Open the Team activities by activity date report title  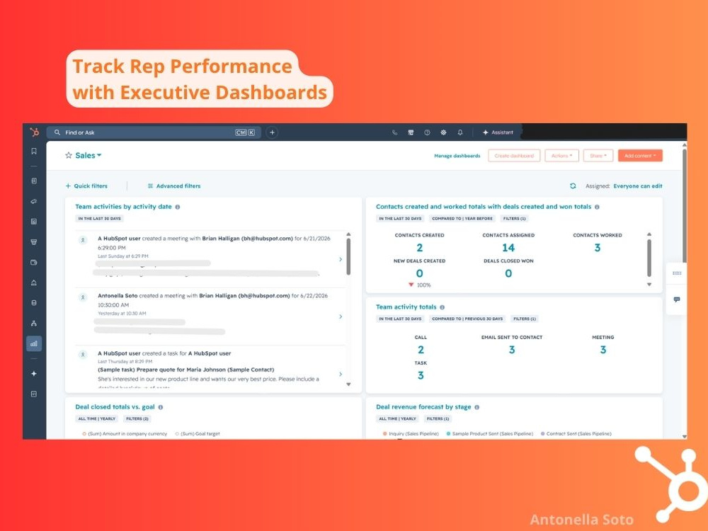(x=123, y=207)
